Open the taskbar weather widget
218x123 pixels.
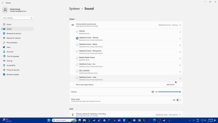coord(7,120)
